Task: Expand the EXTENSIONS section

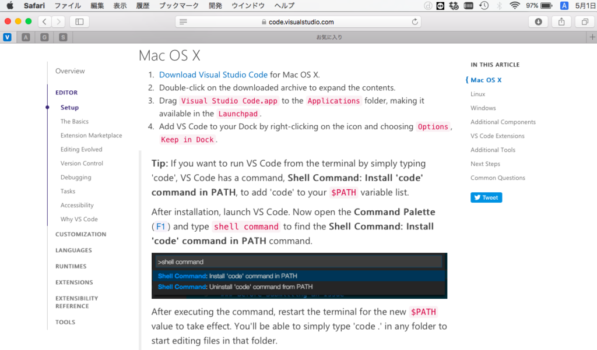Action: click(74, 282)
